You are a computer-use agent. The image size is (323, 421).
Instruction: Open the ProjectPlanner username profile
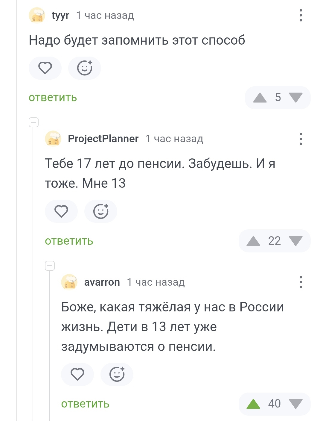coord(103,139)
